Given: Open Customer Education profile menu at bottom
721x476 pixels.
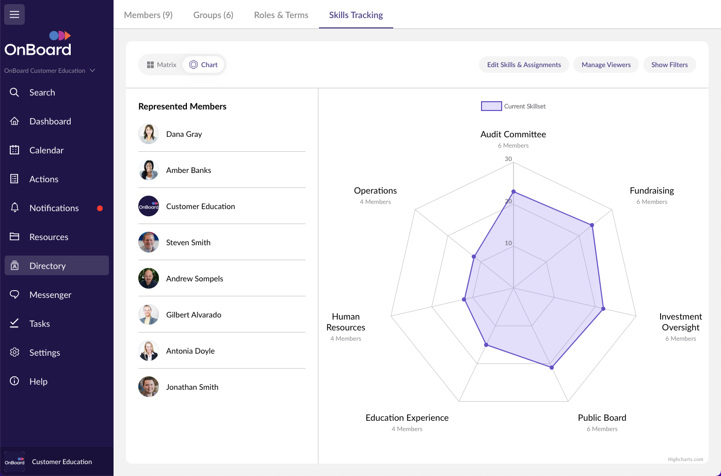Looking at the screenshot, I should [x=57, y=462].
